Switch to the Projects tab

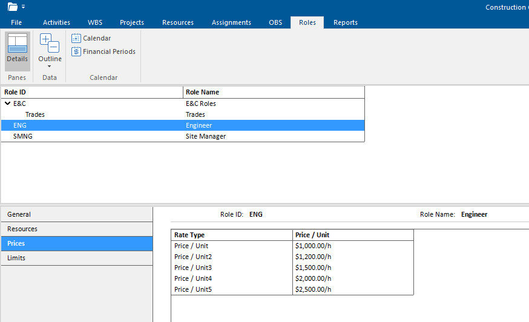click(x=132, y=22)
